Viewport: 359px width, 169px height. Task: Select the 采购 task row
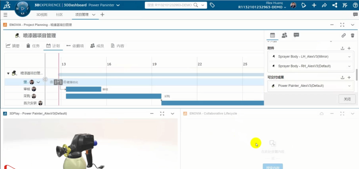tap(27, 96)
